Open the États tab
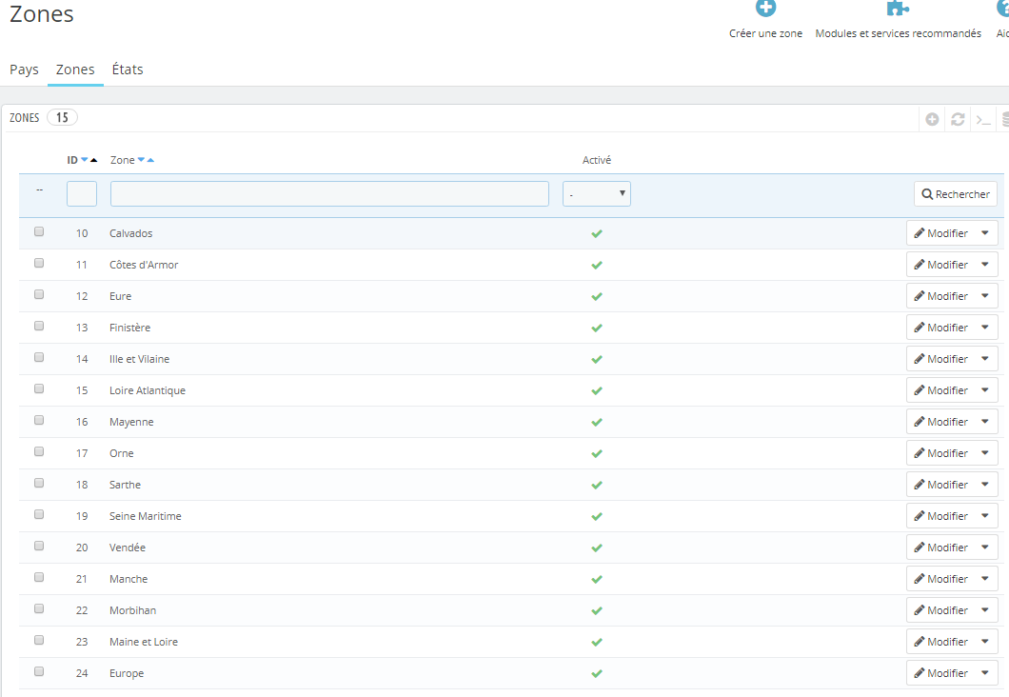Screen dimensions: 1009x697 pyautogui.click(x=128, y=70)
